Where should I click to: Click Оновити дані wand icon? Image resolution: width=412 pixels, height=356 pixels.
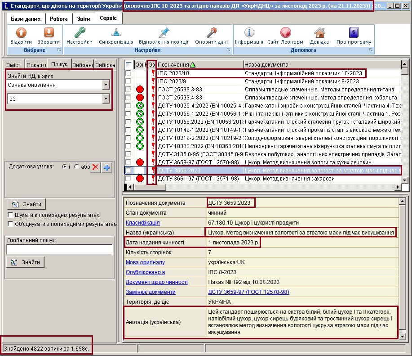pos(212,32)
